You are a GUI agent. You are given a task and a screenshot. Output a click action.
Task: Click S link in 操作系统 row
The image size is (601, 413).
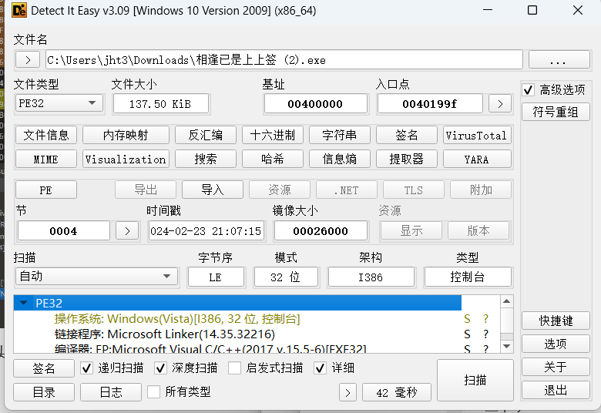coord(467,319)
